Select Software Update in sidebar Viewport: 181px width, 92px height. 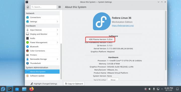pyautogui.click(x=42, y=76)
